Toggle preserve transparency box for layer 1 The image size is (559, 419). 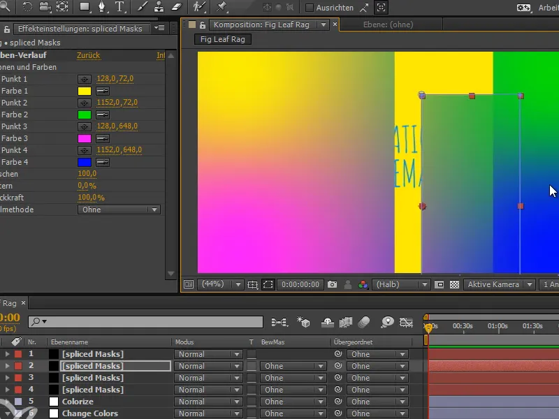252,354
